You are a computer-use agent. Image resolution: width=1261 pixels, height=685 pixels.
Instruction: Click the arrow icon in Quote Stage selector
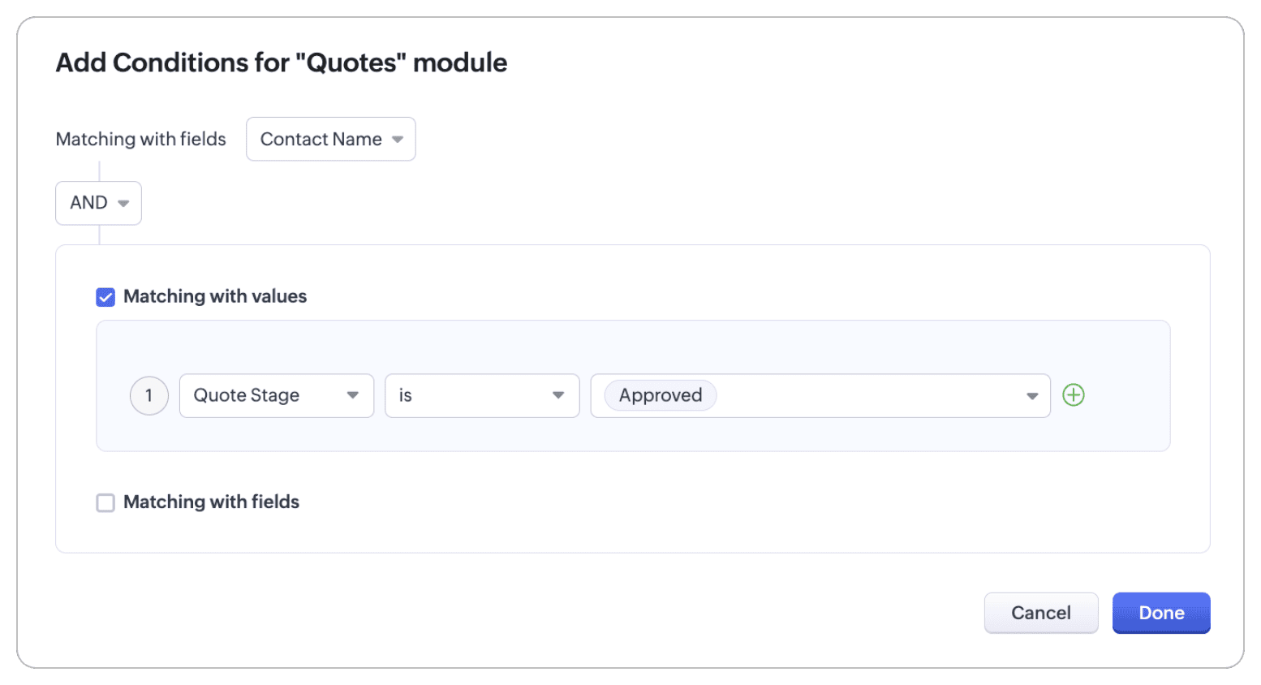click(x=353, y=395)
